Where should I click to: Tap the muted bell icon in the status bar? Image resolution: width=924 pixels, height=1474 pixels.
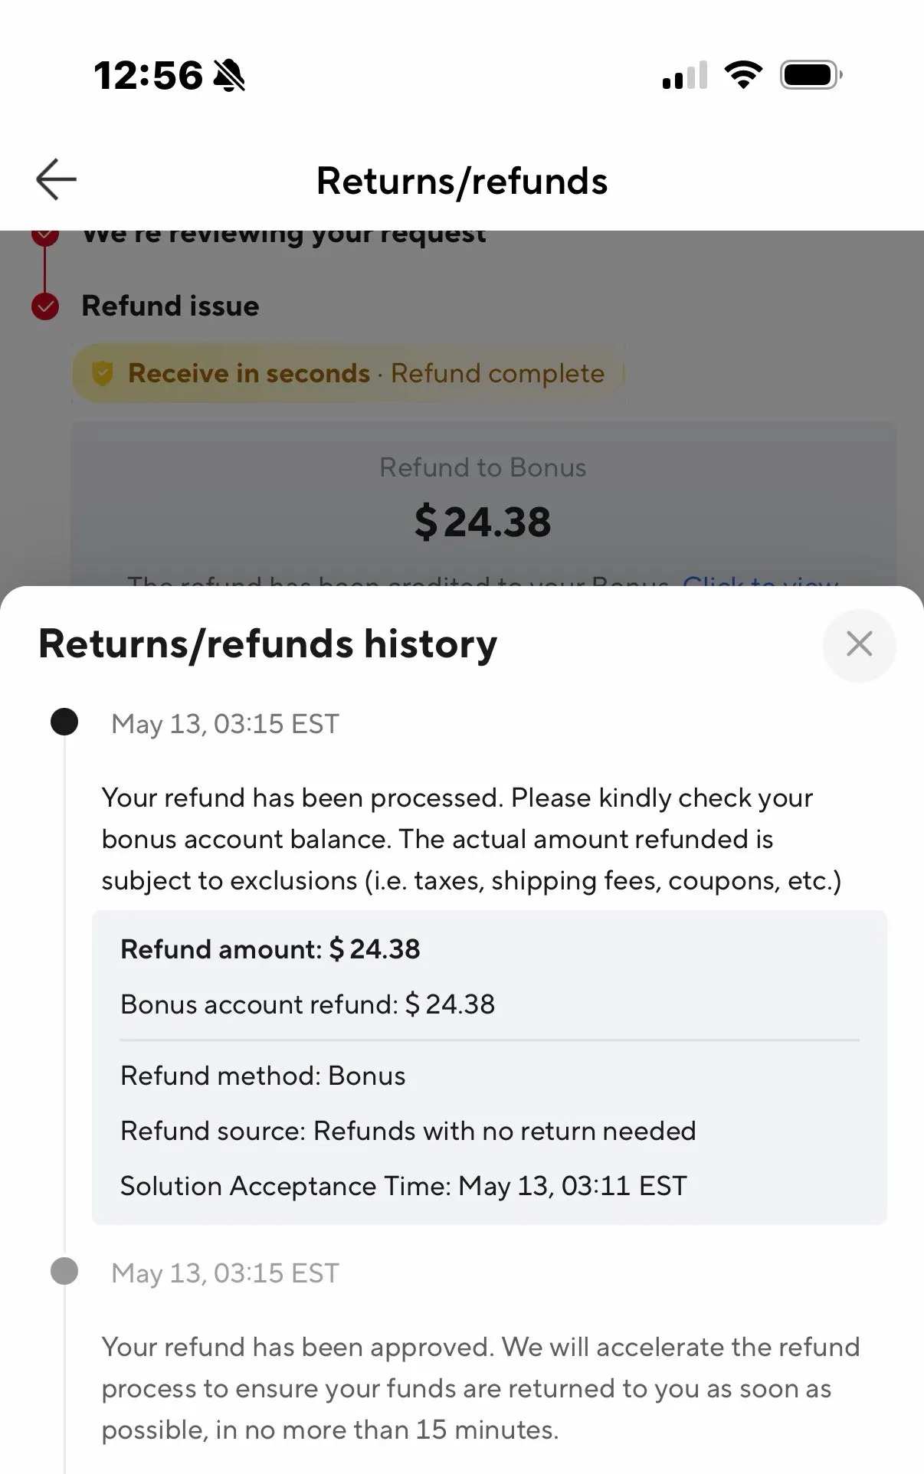[229, 75]
